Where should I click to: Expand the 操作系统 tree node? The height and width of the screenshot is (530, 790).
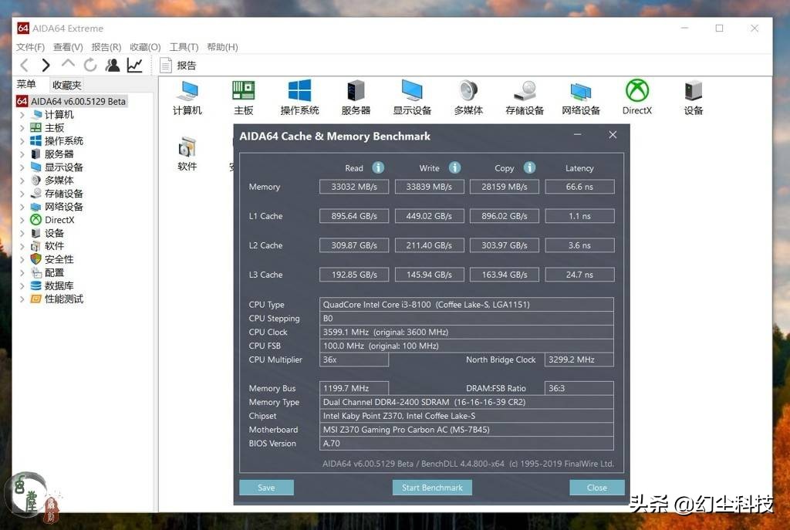point(22,141)
